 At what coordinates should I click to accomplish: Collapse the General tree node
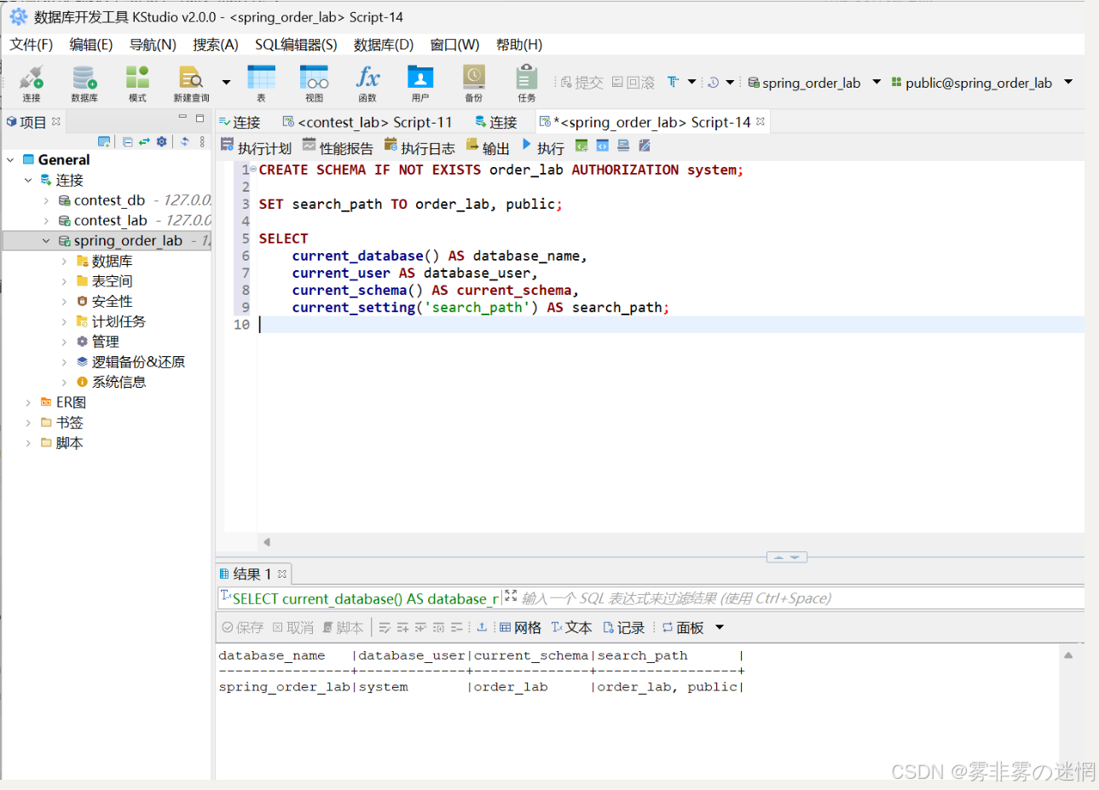[10, 159]
